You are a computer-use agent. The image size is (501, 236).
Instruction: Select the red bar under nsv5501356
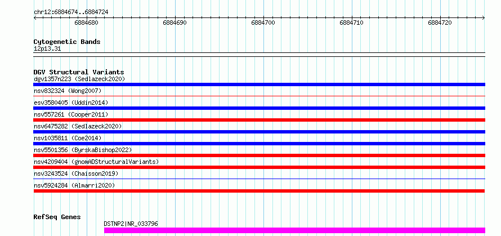pos(259,155)
